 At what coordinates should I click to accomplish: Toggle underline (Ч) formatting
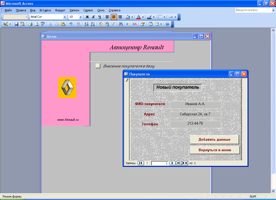click(100, 17)
